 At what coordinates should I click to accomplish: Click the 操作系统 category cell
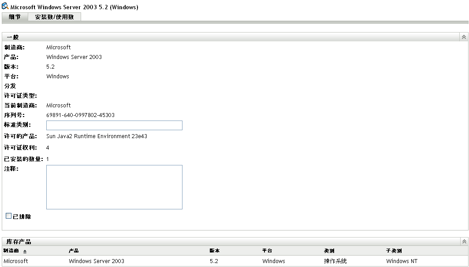click(x=335, y=261)
